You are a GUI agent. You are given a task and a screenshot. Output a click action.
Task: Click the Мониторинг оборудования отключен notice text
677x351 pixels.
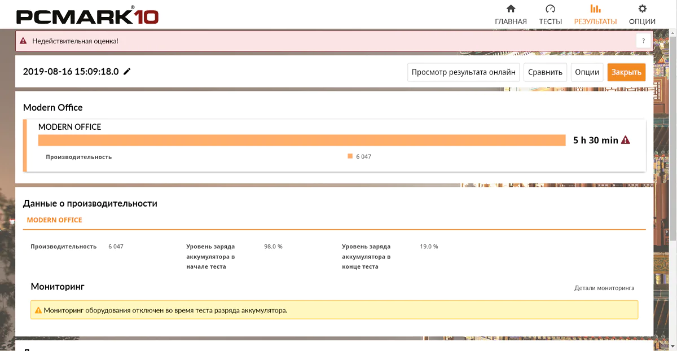(165, 310)
